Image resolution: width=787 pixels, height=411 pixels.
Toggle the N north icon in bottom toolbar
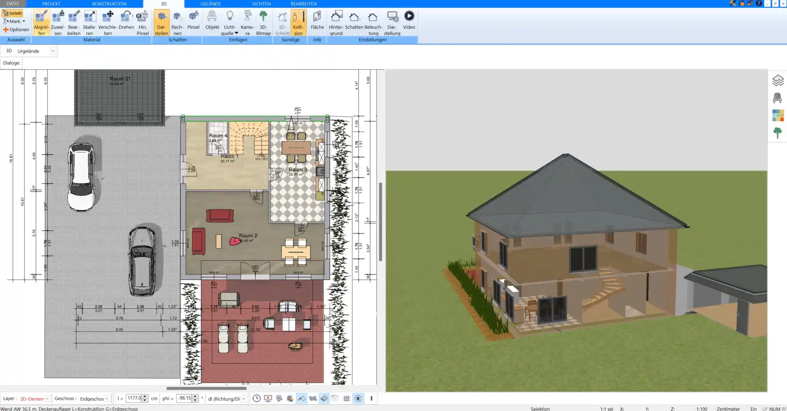(x=358, y=398)
